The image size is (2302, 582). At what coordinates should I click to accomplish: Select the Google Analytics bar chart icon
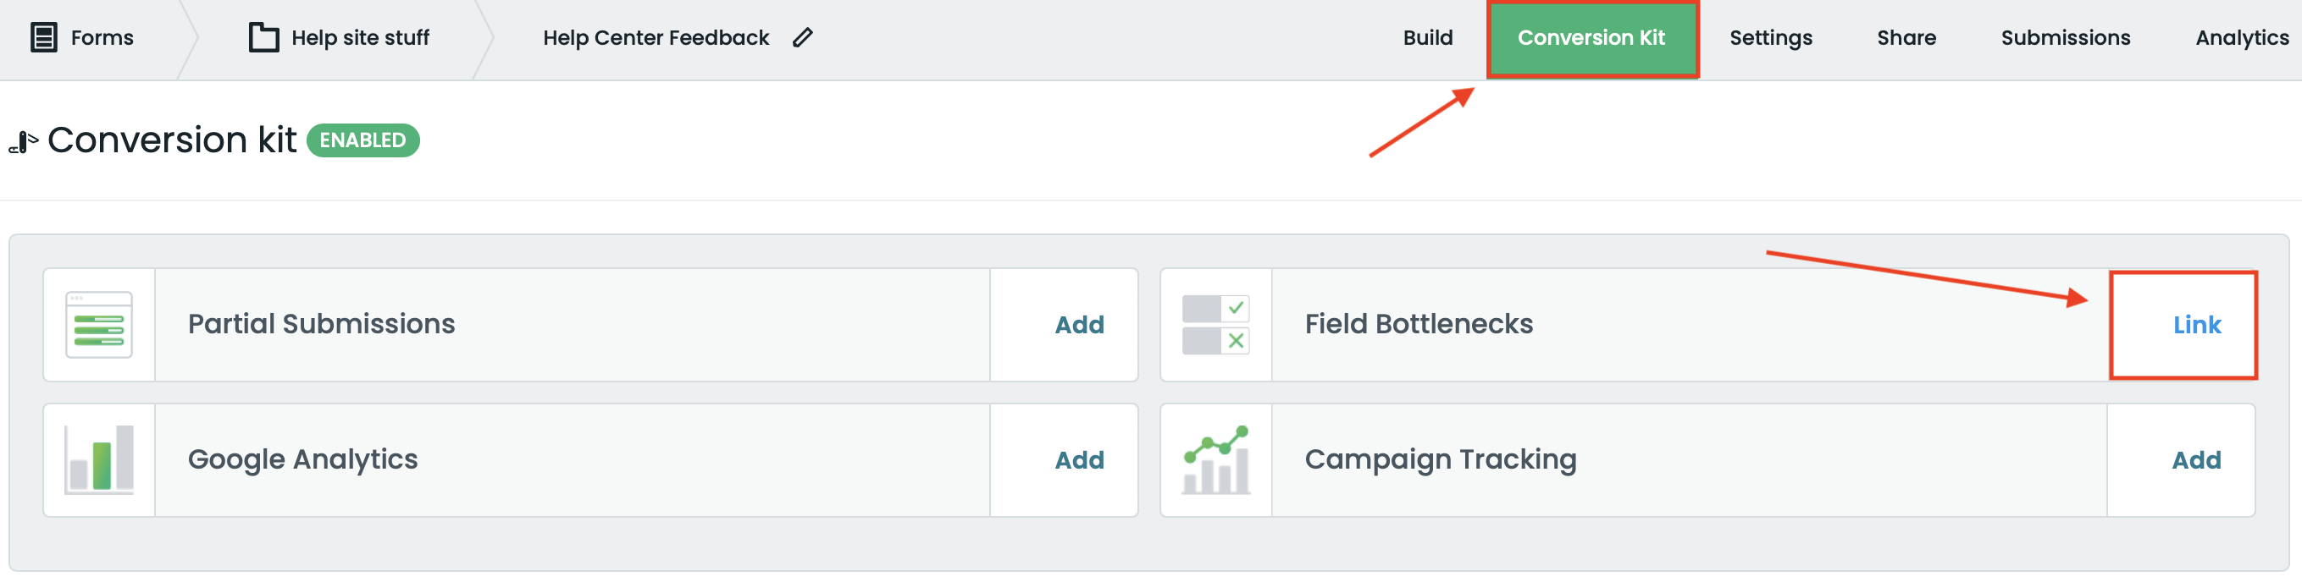[x=99, y=459]
